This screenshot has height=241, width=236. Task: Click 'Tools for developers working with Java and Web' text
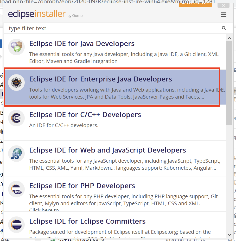tap(127, 93)
